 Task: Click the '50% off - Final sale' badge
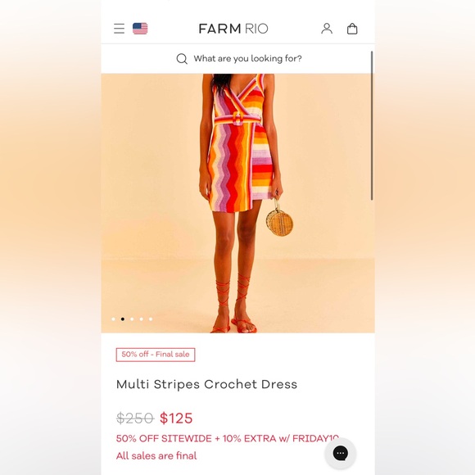click(156, 355)
